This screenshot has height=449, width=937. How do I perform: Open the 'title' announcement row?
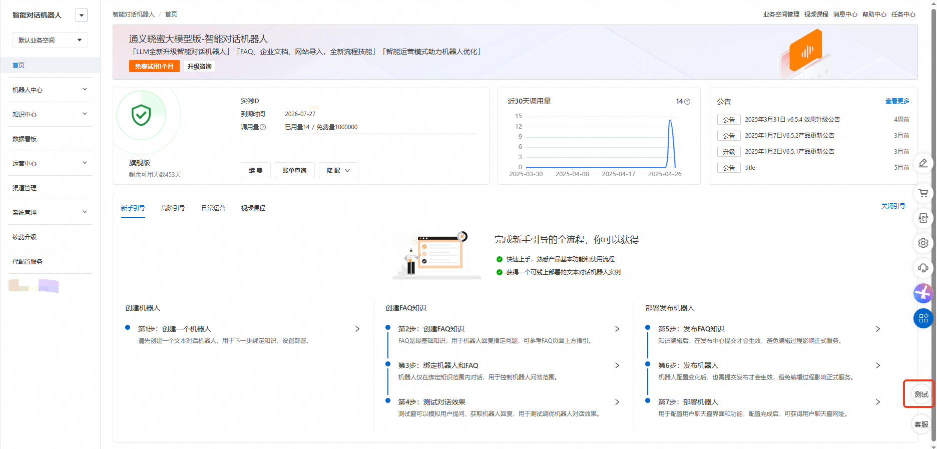click(813, 168)
